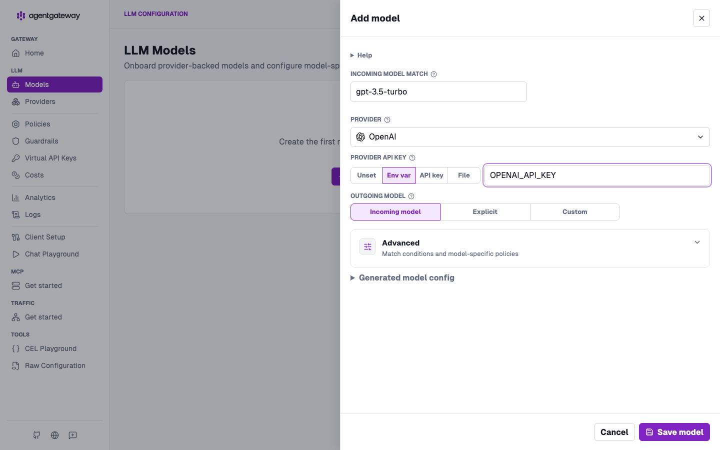Viewport: 720px width, 450px height.
Task: Show help tooltip for Provider field
Action: coord(387,119)
